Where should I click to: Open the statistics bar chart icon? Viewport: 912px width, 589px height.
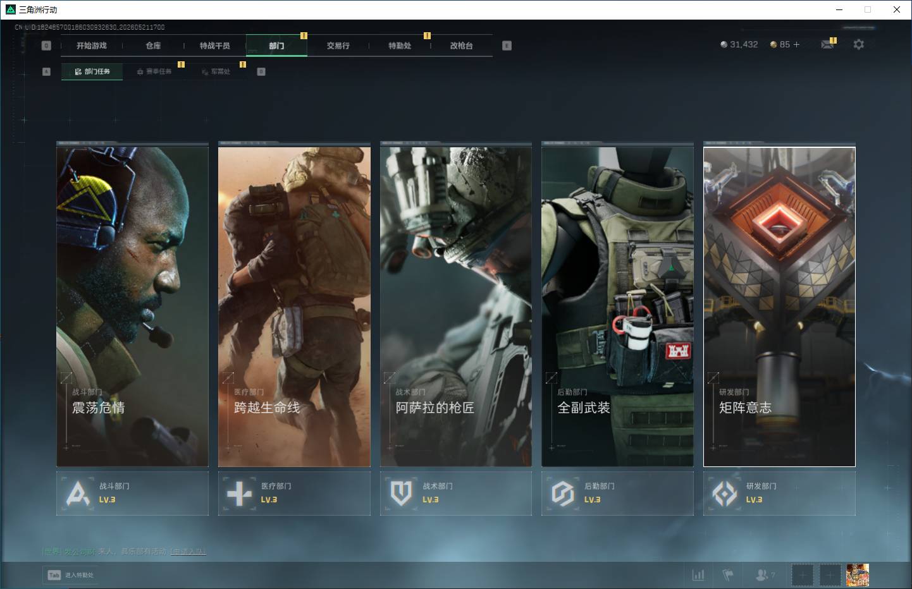tap(698, 575)
